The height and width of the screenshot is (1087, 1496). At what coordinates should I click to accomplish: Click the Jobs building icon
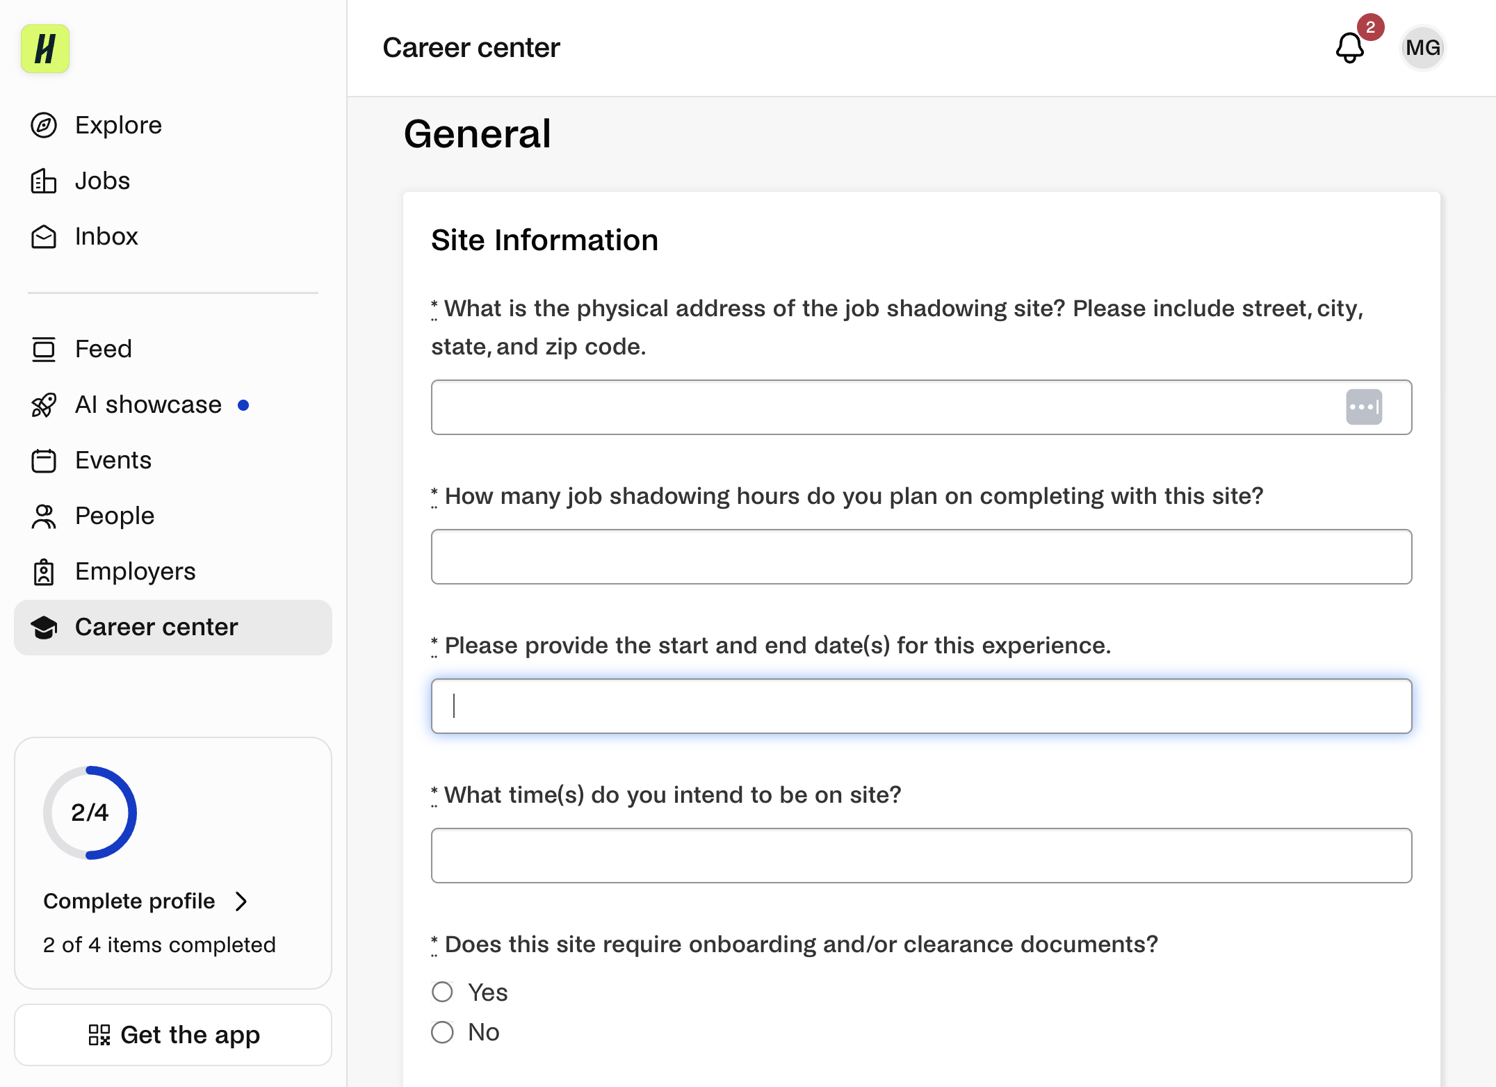pos(44,181)
